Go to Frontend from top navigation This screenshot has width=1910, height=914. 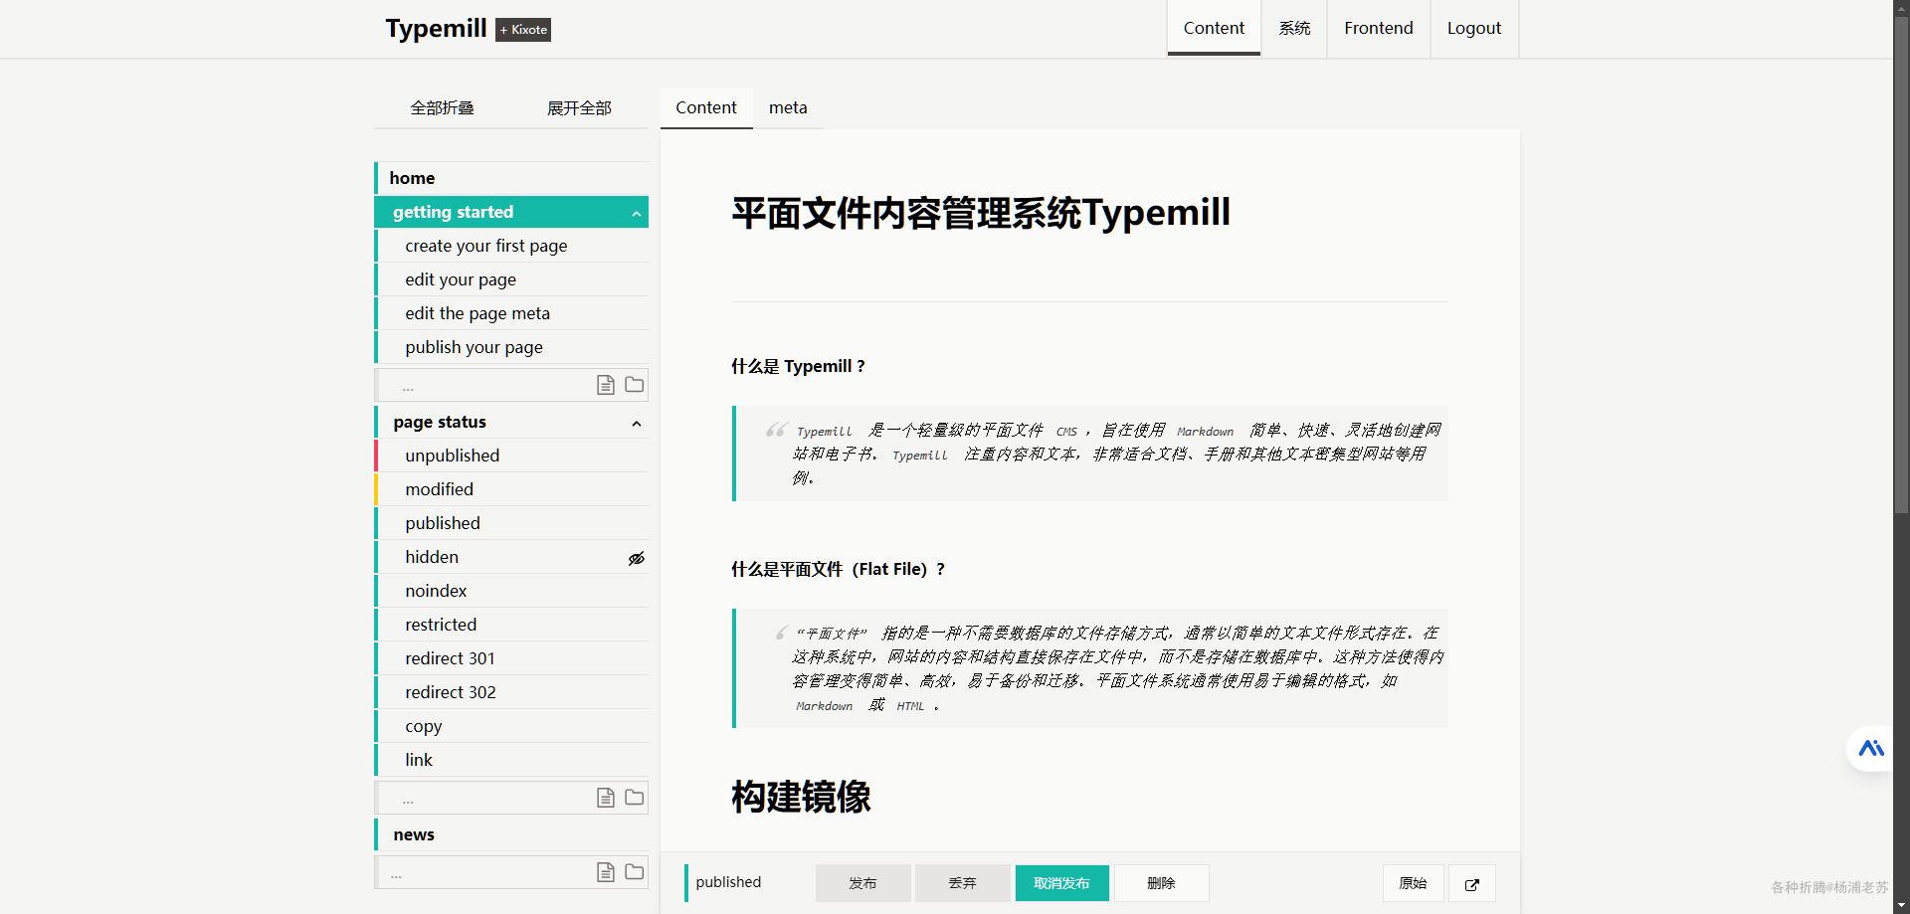tap(1379, 28)
